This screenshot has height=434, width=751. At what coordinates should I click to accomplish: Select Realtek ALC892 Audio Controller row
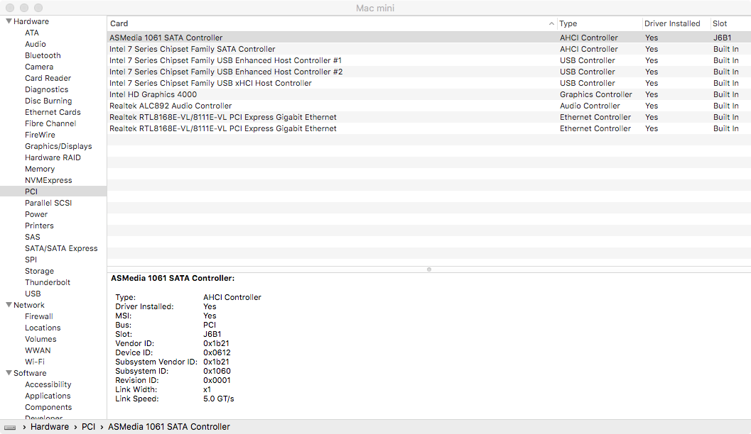click(429, 106)
